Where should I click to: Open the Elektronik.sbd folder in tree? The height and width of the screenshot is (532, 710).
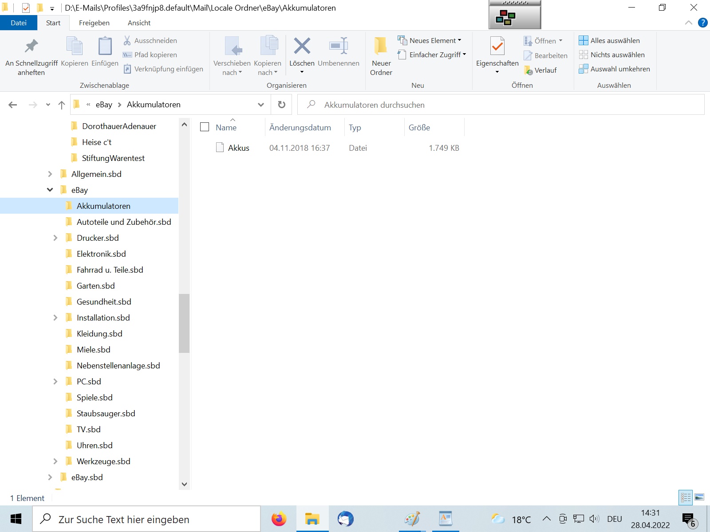(101, 254)
